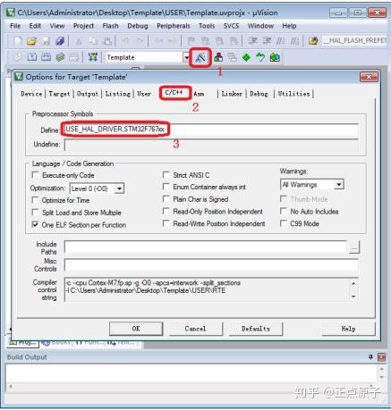Screen dimensions: 391x410
Task: Open the Warnings dropdown
Action: tap(339, 185)
